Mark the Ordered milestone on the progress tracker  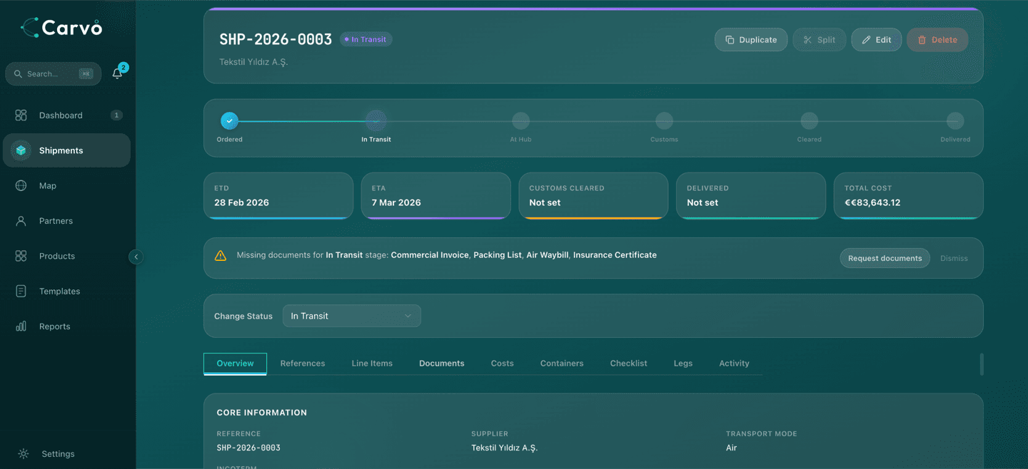(x=229, y=122)
